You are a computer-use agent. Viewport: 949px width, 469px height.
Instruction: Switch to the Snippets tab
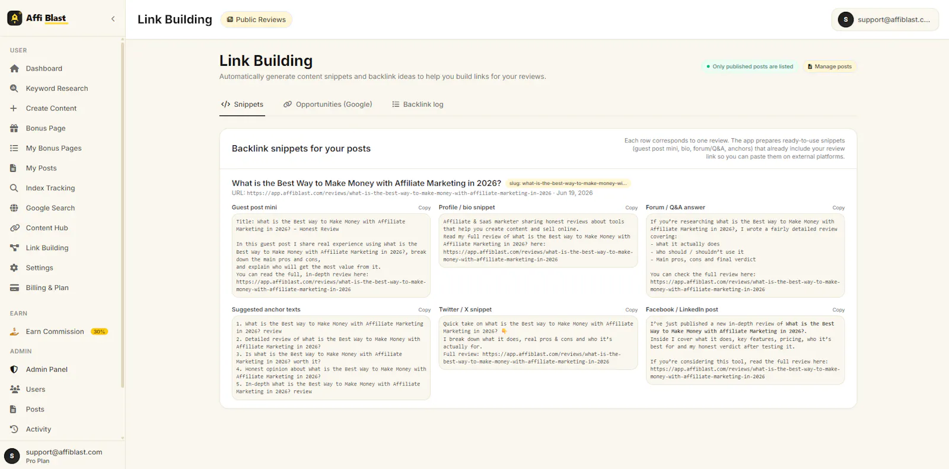coord(242,104)
